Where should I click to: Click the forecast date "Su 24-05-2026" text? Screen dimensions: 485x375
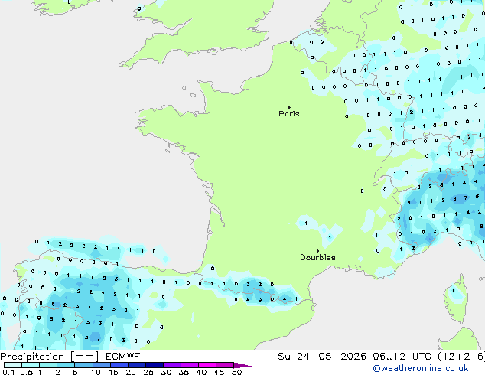tap(322, 357)
